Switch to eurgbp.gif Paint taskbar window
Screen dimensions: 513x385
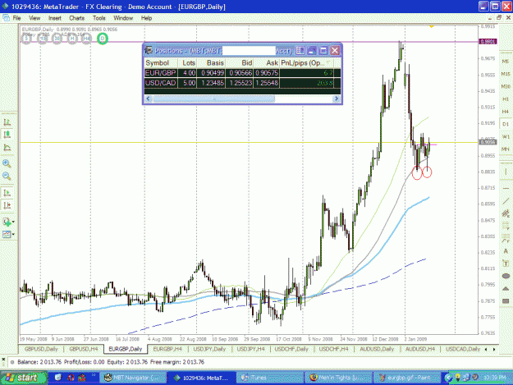[405, 378]
